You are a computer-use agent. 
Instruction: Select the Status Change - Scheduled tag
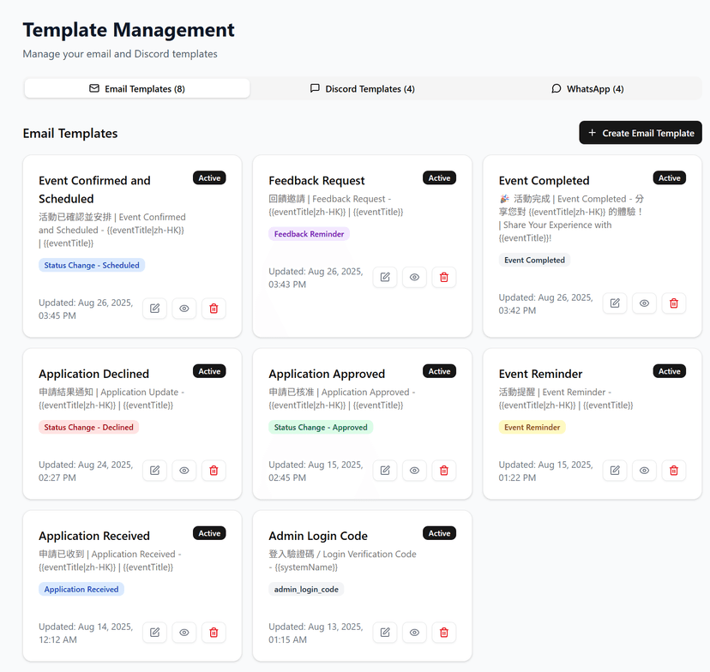tap(91, 265)
